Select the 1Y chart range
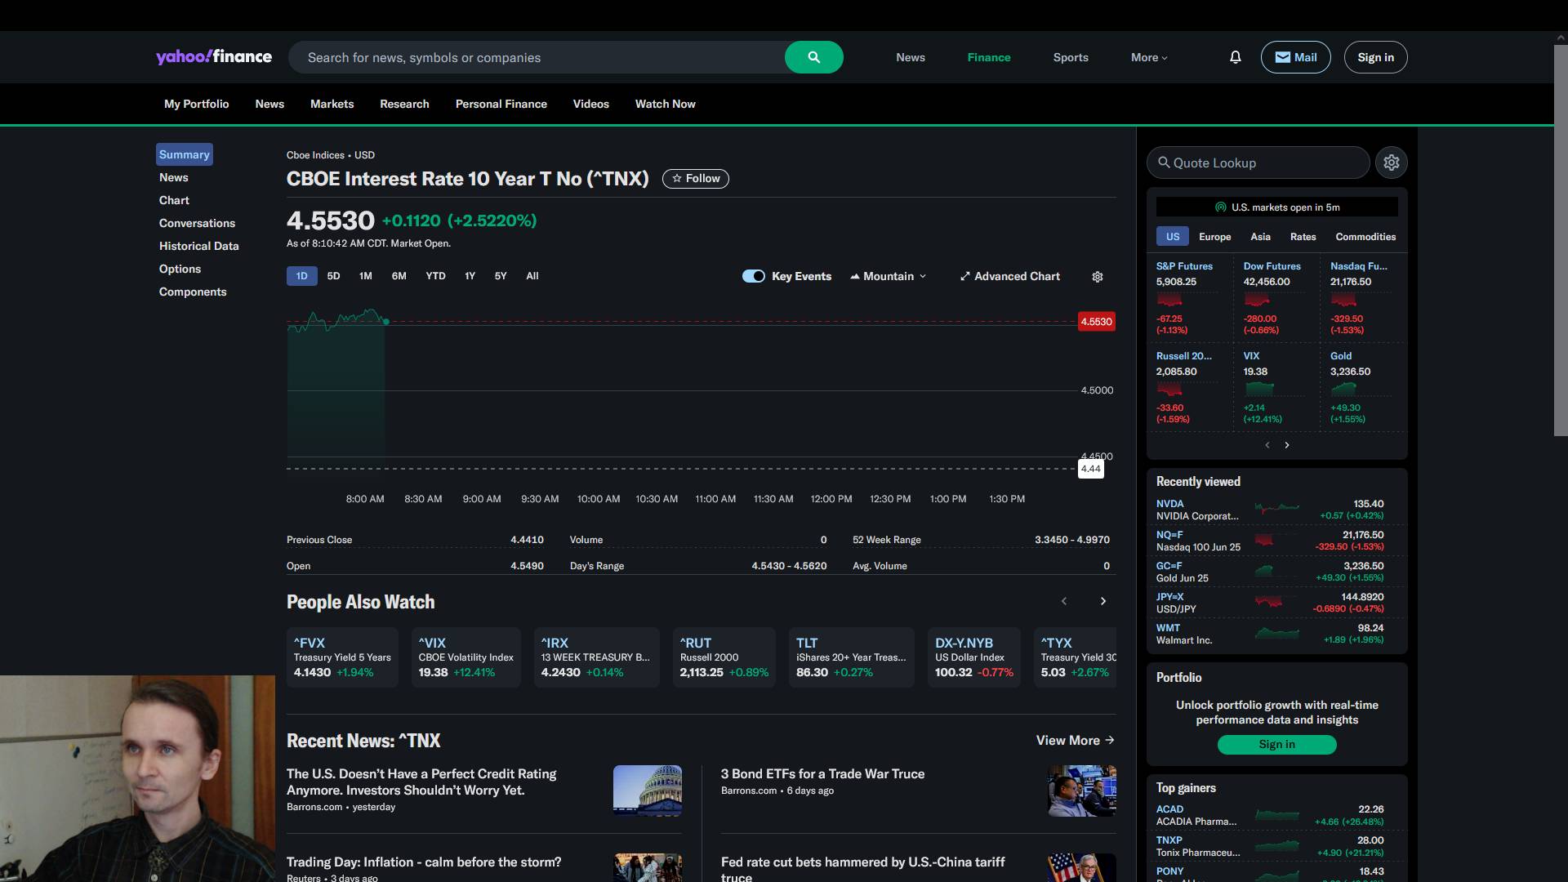This screenshot has width=1568, height=882. (x=470, y=276)
